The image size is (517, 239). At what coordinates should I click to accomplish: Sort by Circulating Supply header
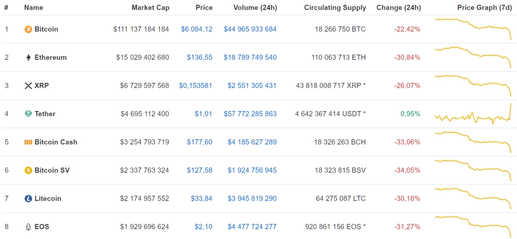point(335,8)
